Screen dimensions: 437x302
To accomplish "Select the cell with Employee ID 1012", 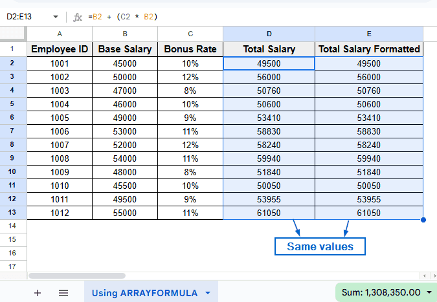I will pos(60,213).
